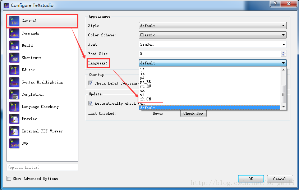Image resolution: width=299 pixels, height=190 pixels.
Task: Choose 'it' language option
Action: point(210,69)
